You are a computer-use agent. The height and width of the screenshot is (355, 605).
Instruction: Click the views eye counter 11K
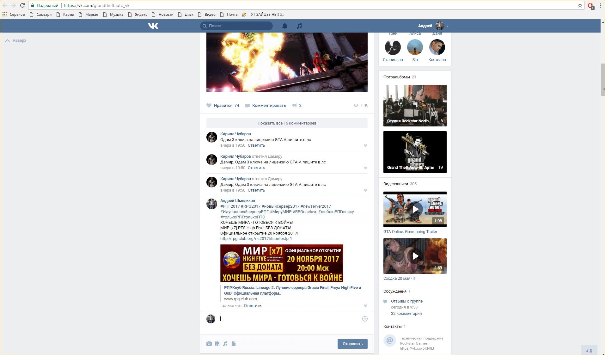361,105
